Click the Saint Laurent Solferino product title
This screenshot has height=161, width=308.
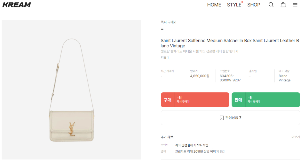(x=230, y=43)
